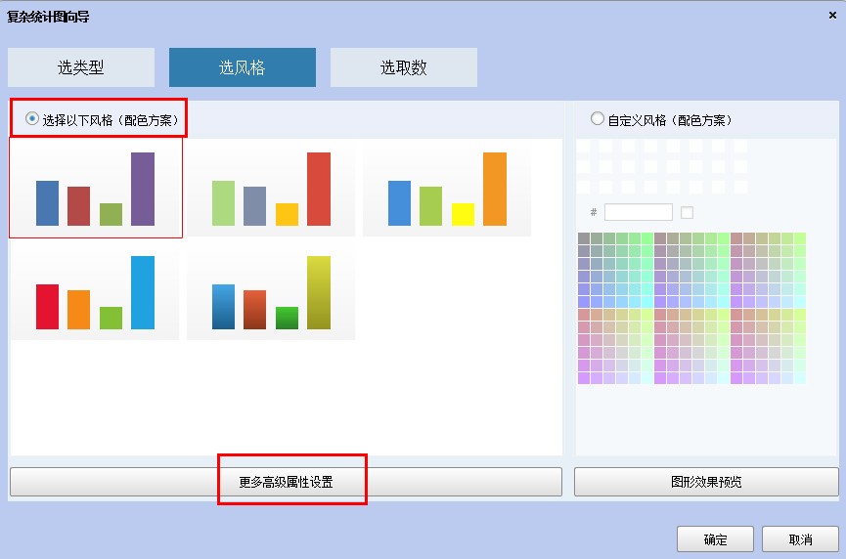Click the color preview box beside hex field
This screenshot has width=846, height=559.
tap(687, 212)
